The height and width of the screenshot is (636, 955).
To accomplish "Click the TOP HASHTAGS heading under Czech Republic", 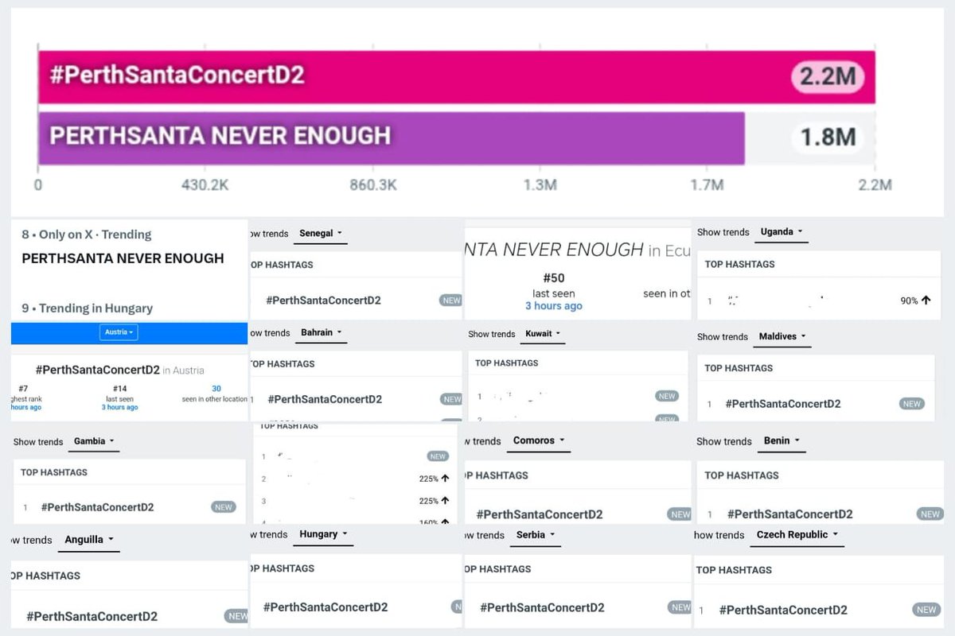I will [x=734, y=570].
